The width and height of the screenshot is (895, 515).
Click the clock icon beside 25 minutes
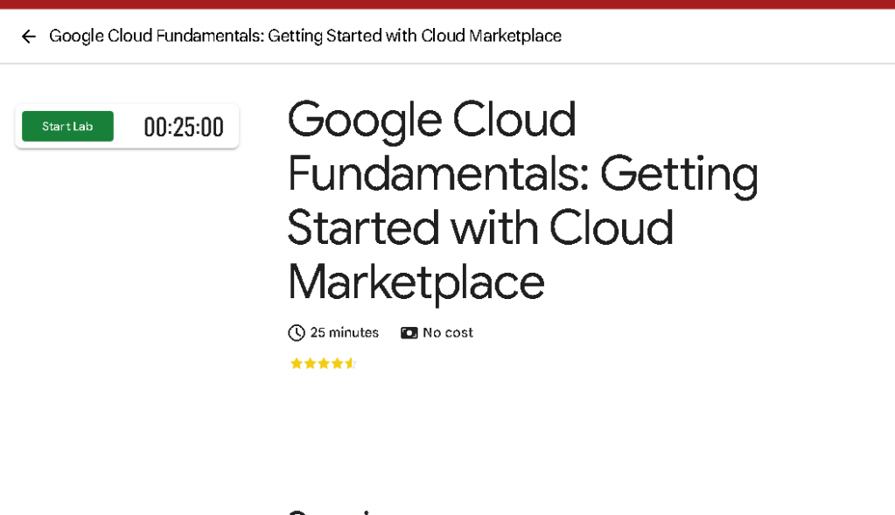pos(297,332)
